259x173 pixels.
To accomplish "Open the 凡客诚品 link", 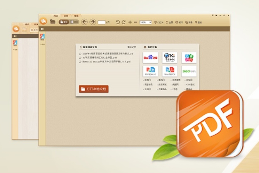I will [162, 89].
